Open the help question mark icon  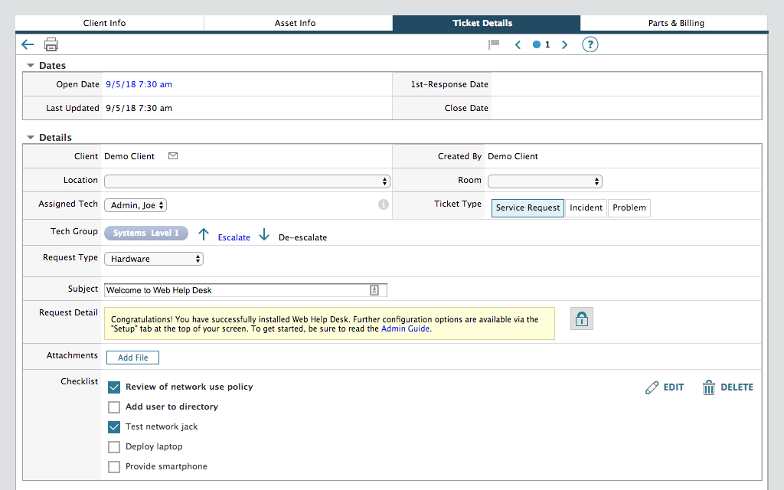click(x=590, y=44)
